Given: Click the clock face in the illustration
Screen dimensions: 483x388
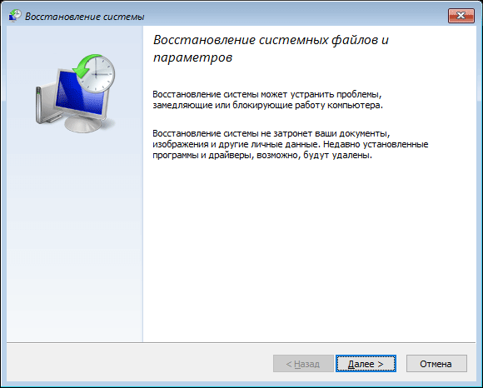Looking at the screenshot, I should tap(98, 74).
